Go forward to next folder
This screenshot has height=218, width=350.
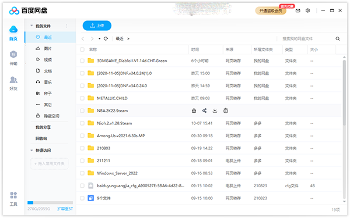tap(92, 39)
